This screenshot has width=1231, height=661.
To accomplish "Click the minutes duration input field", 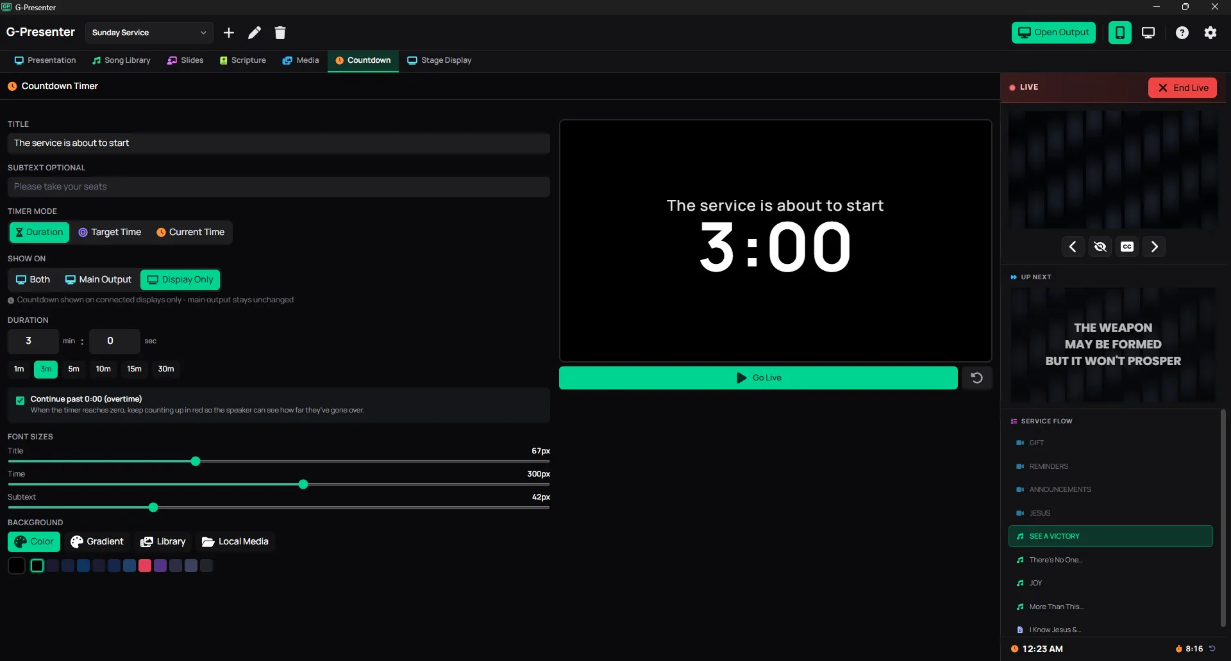I will coord(33,341).
